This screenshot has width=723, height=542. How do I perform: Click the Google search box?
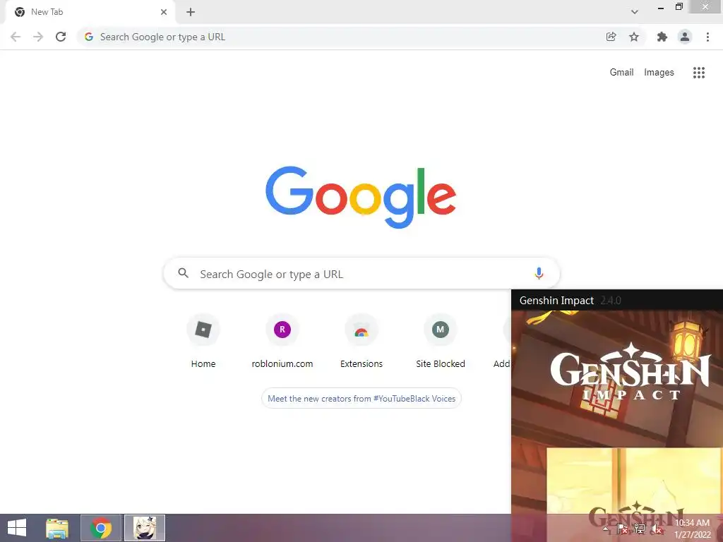pos(361,274)
